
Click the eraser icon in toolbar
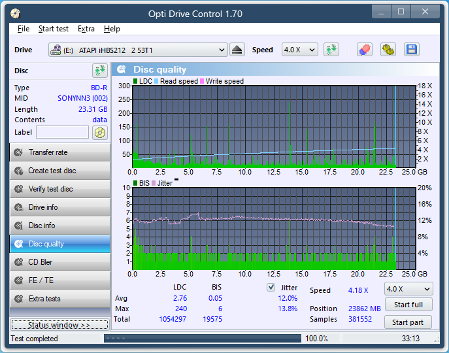click(x=365, y=50)
